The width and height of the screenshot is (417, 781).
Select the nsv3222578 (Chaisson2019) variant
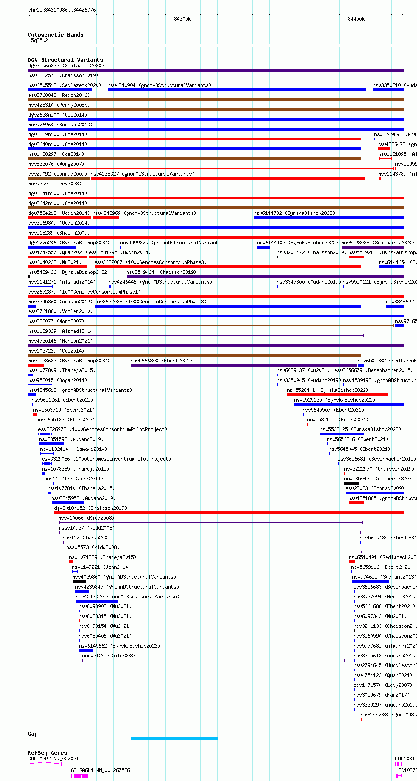coord(63,76)
